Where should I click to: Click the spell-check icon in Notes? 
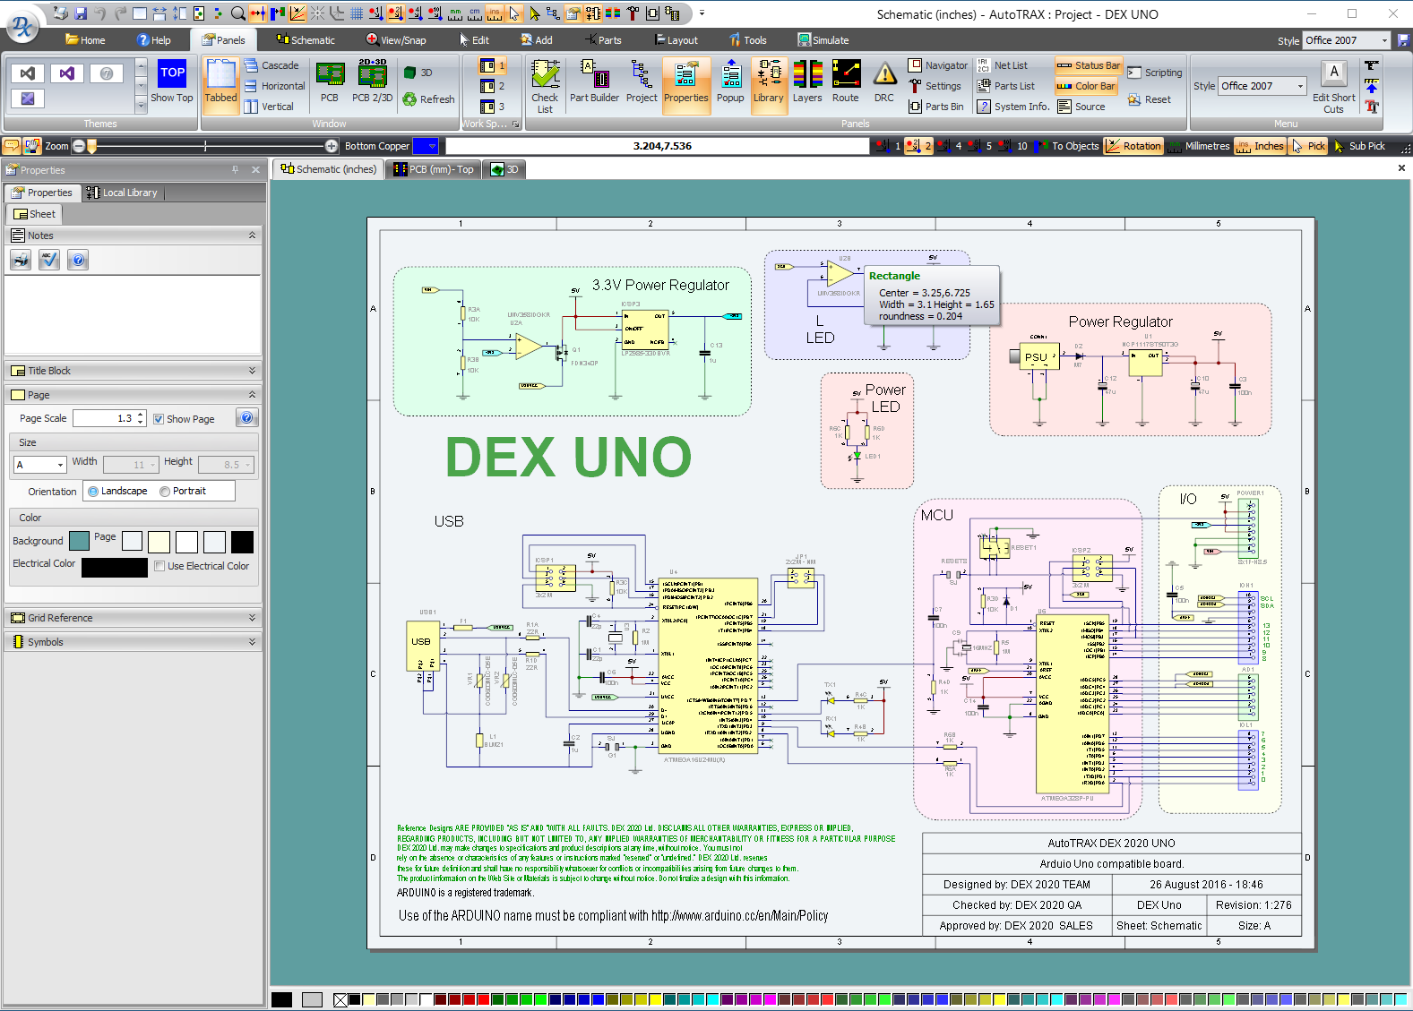click(49, 260)
